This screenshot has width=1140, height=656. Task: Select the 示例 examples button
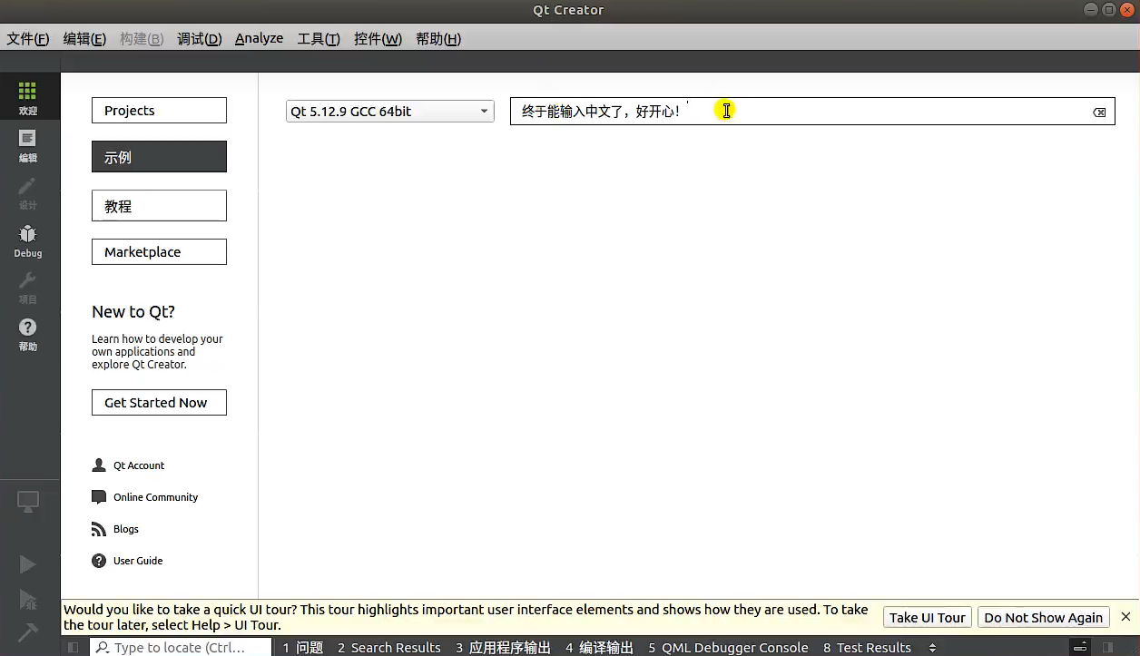(159, 157)
